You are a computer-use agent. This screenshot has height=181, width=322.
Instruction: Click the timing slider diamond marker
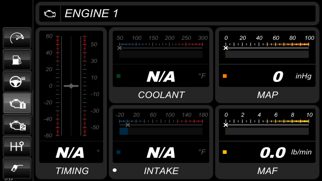click(x=71, y=86)
